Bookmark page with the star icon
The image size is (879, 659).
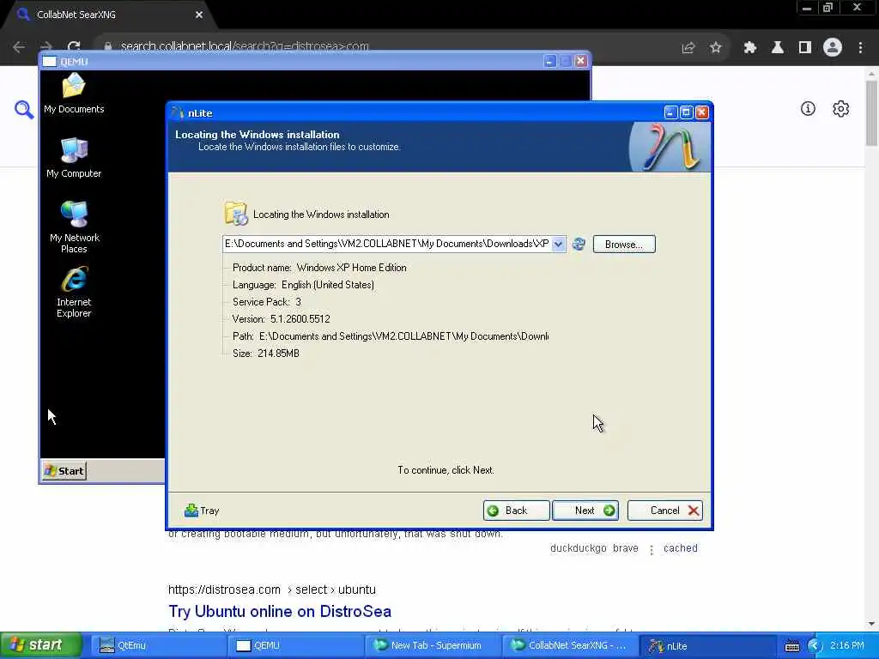715,48
